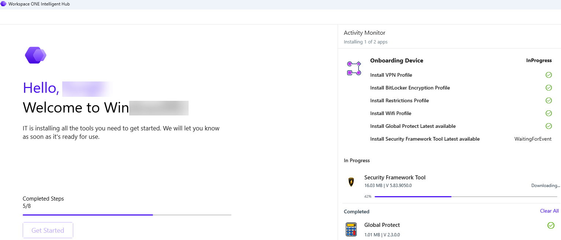The image size is (561, 240).
Task: Click the 'Installing 1 of 2 apps' status text
Action: coord(365,42)
